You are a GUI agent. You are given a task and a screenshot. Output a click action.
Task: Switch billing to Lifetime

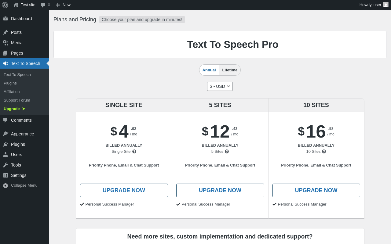pos(230,70)
